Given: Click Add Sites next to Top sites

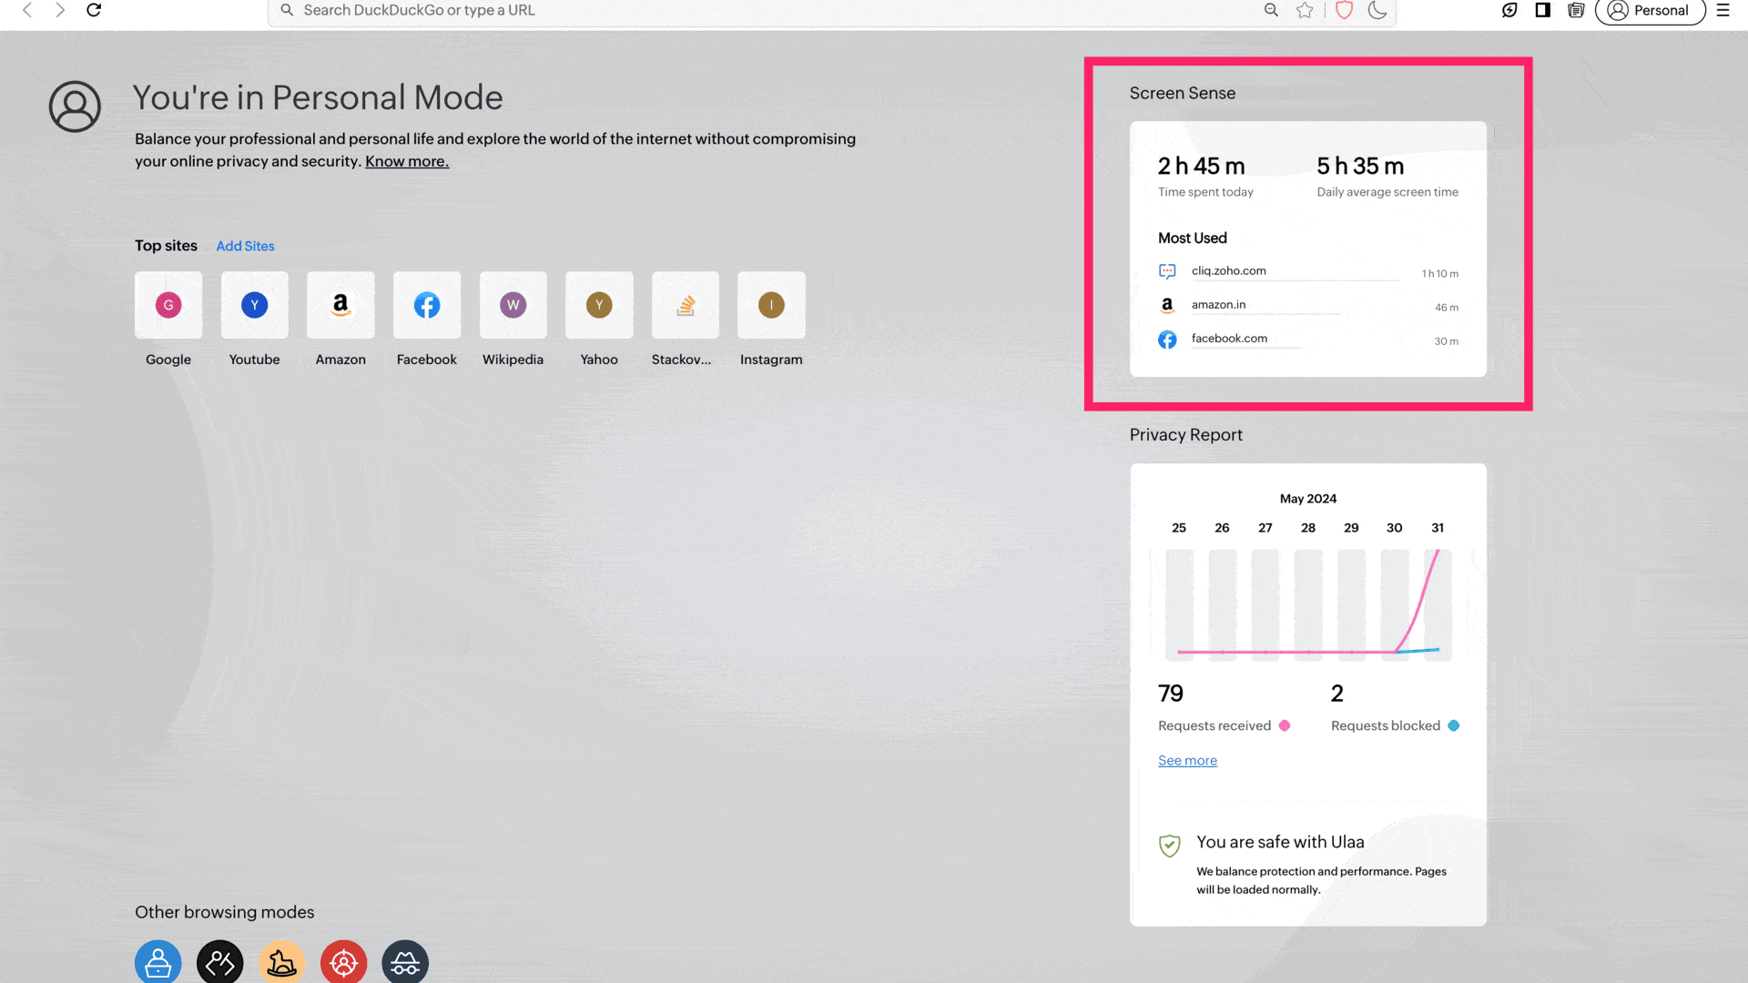Looking at the screenshot, I should 245,246.
